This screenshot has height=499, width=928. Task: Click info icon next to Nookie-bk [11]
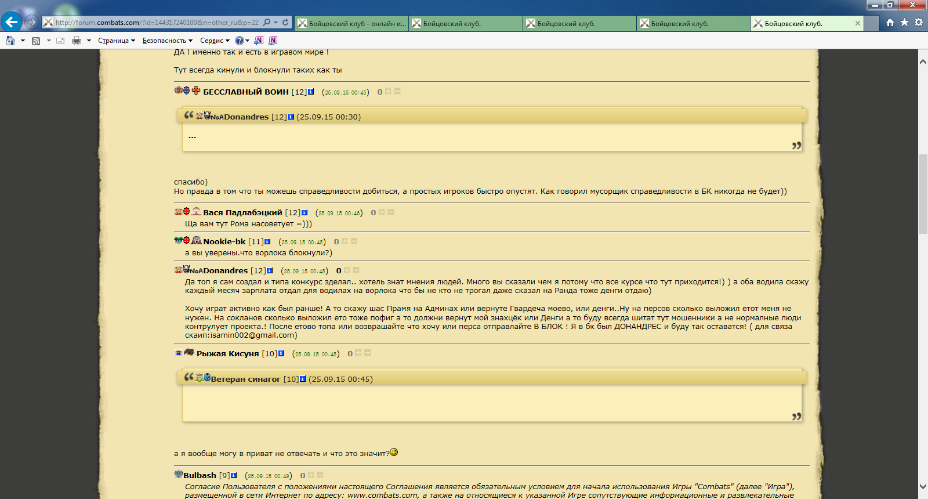pyautogui.click(x=267, y=241)
